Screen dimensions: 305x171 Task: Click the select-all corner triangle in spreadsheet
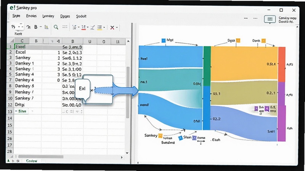click(x=12, y=41)
